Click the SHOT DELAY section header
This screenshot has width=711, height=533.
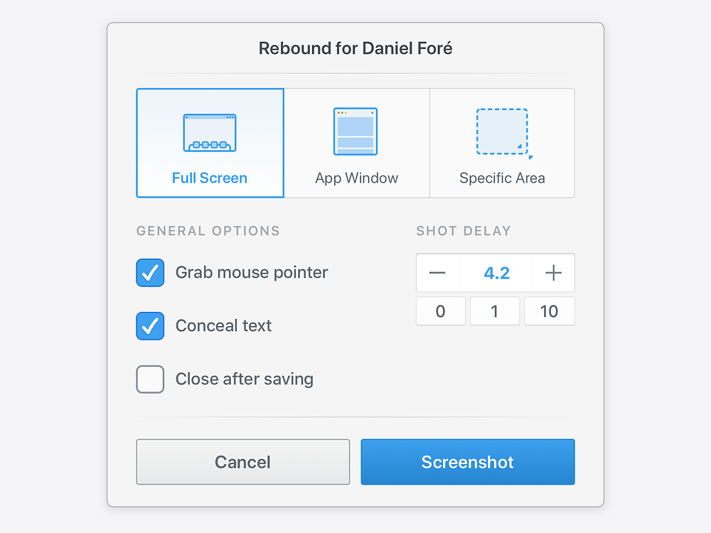[x=464, y=230]
